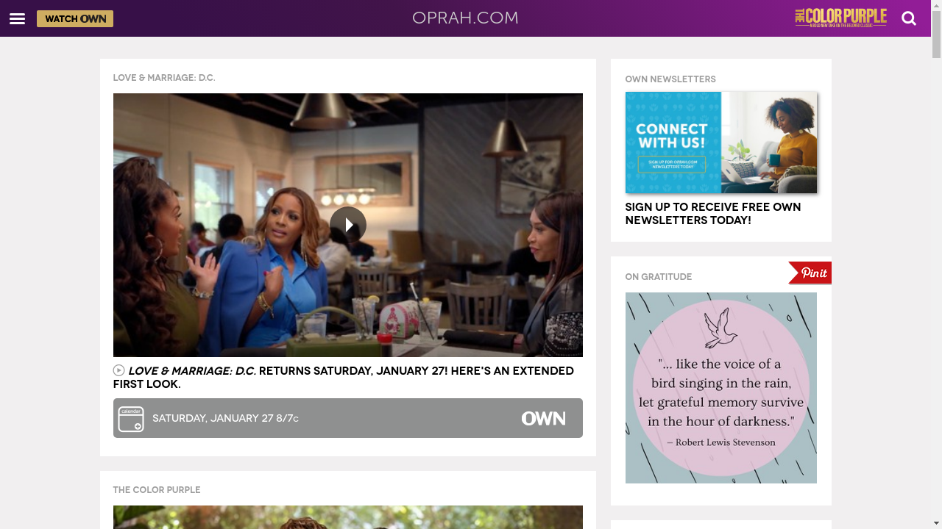The image size is (942, 529).
Task: Open sign up for free OWN newsletters link
Action: click(713, 214)
